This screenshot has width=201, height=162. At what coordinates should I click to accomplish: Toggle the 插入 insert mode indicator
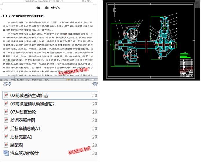coord(47,80)
